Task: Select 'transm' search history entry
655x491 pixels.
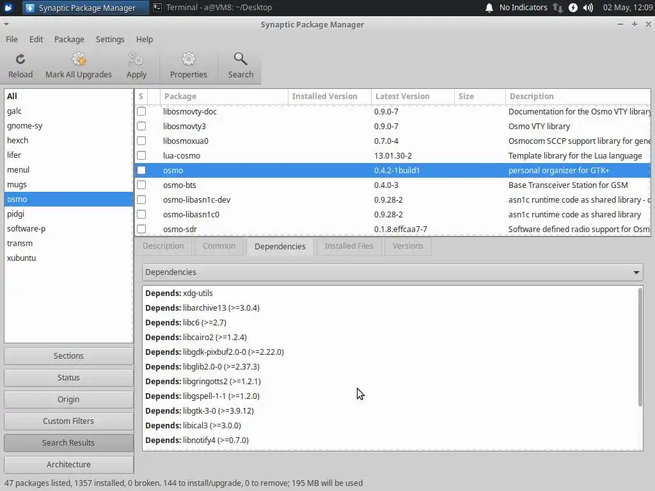Action: [x=68, y=243]
